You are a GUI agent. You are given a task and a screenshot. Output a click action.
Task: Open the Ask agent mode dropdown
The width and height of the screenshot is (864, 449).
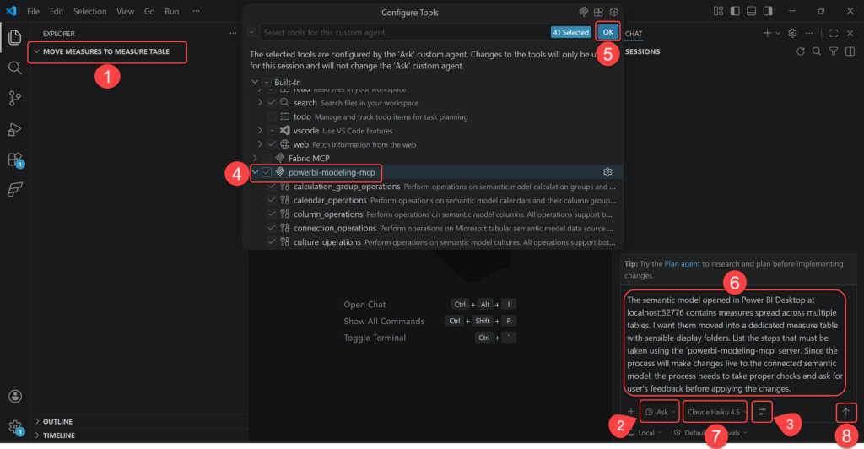click(660, 412)
